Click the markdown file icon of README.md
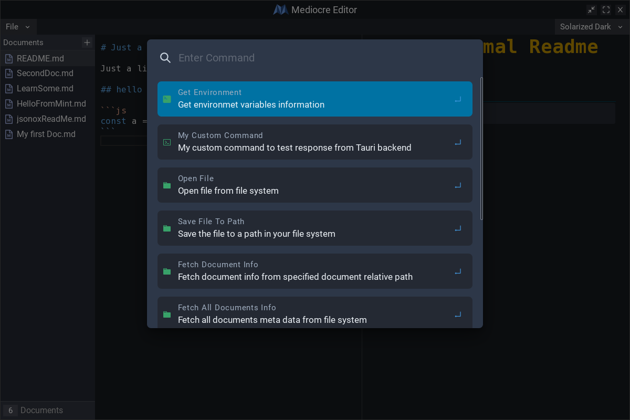The image size is (630, 420). click(8, 58)
